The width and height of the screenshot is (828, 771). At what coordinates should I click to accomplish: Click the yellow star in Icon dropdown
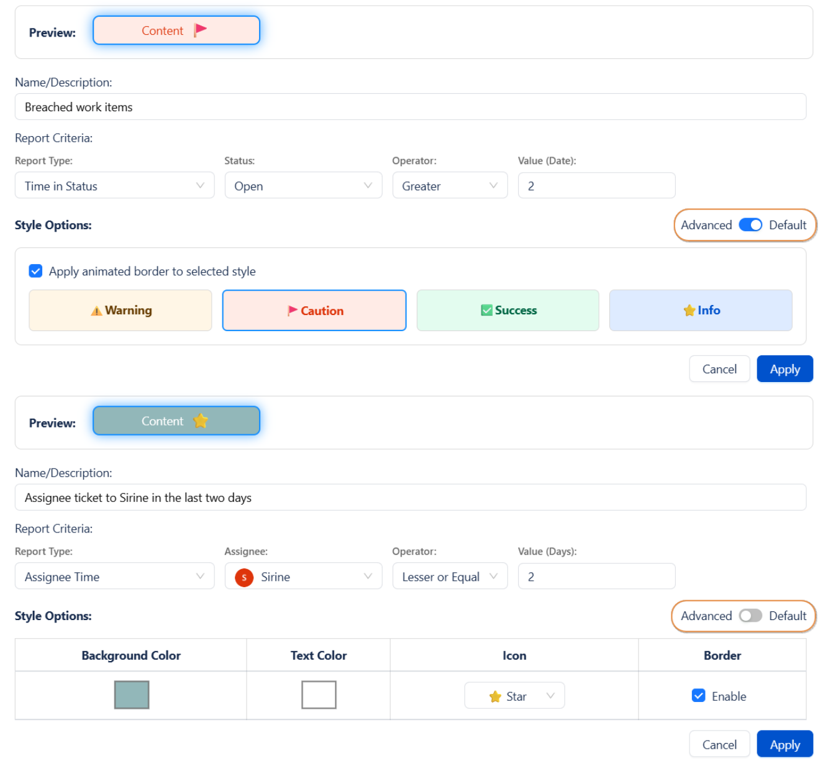[495, 697]
